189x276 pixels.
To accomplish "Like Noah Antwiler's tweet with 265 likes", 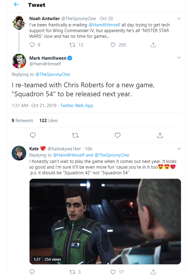I will pos(113,45).
